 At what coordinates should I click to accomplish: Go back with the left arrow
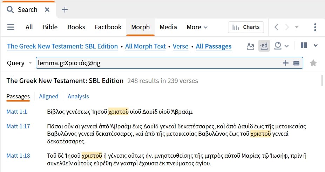[x=276, y=27]
